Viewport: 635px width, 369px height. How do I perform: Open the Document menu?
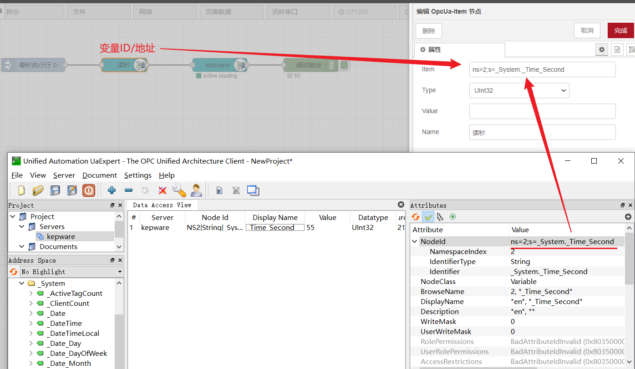(100, 175)
